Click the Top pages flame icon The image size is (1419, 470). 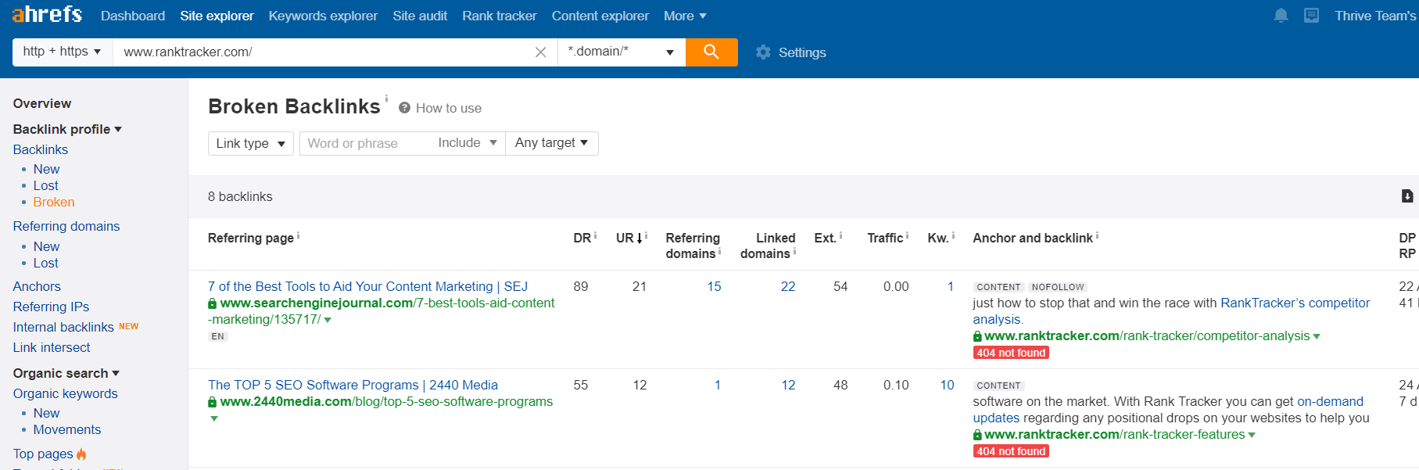81,454
